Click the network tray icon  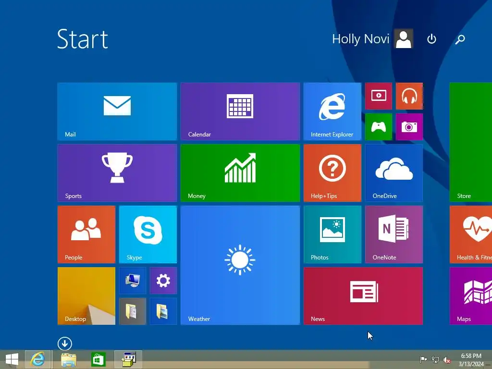pyautogui.click(x=435, y=359)
